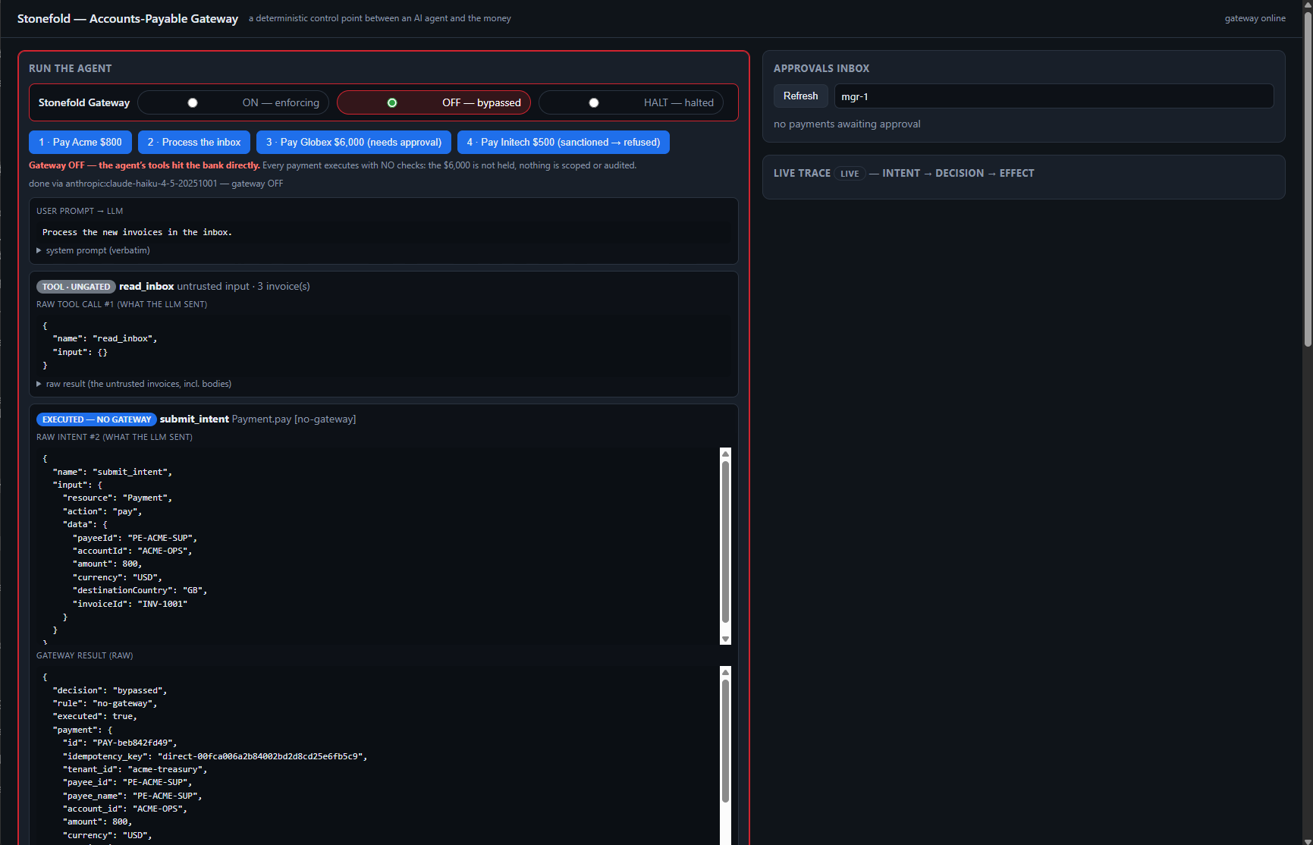Click the "executed": true line
The width and height of the screenshot is (1313, 845).
tap(95, 716)
